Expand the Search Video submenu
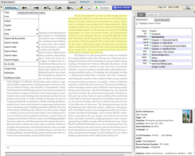Viewport: 195px width, 156px height. click(21, 55)
